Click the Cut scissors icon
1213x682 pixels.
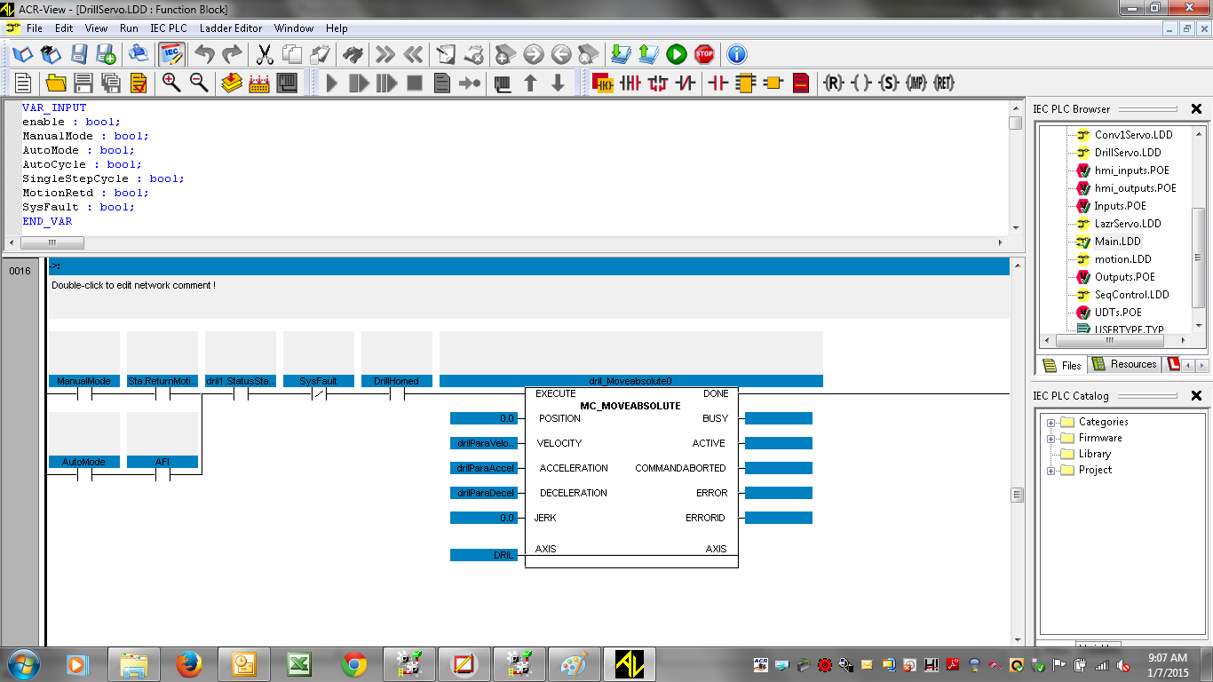click(x=265, y=55)
